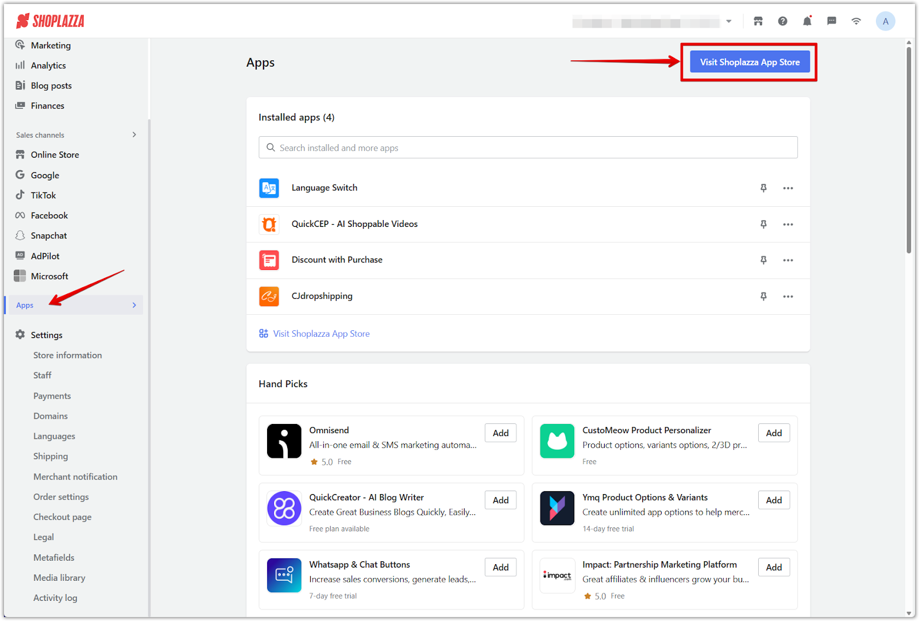Add the Omnisend app
Screen dimensions: 919x621
point(500,433)
